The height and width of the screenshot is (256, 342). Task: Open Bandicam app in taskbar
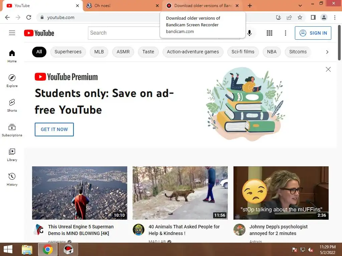pos(69,249)
